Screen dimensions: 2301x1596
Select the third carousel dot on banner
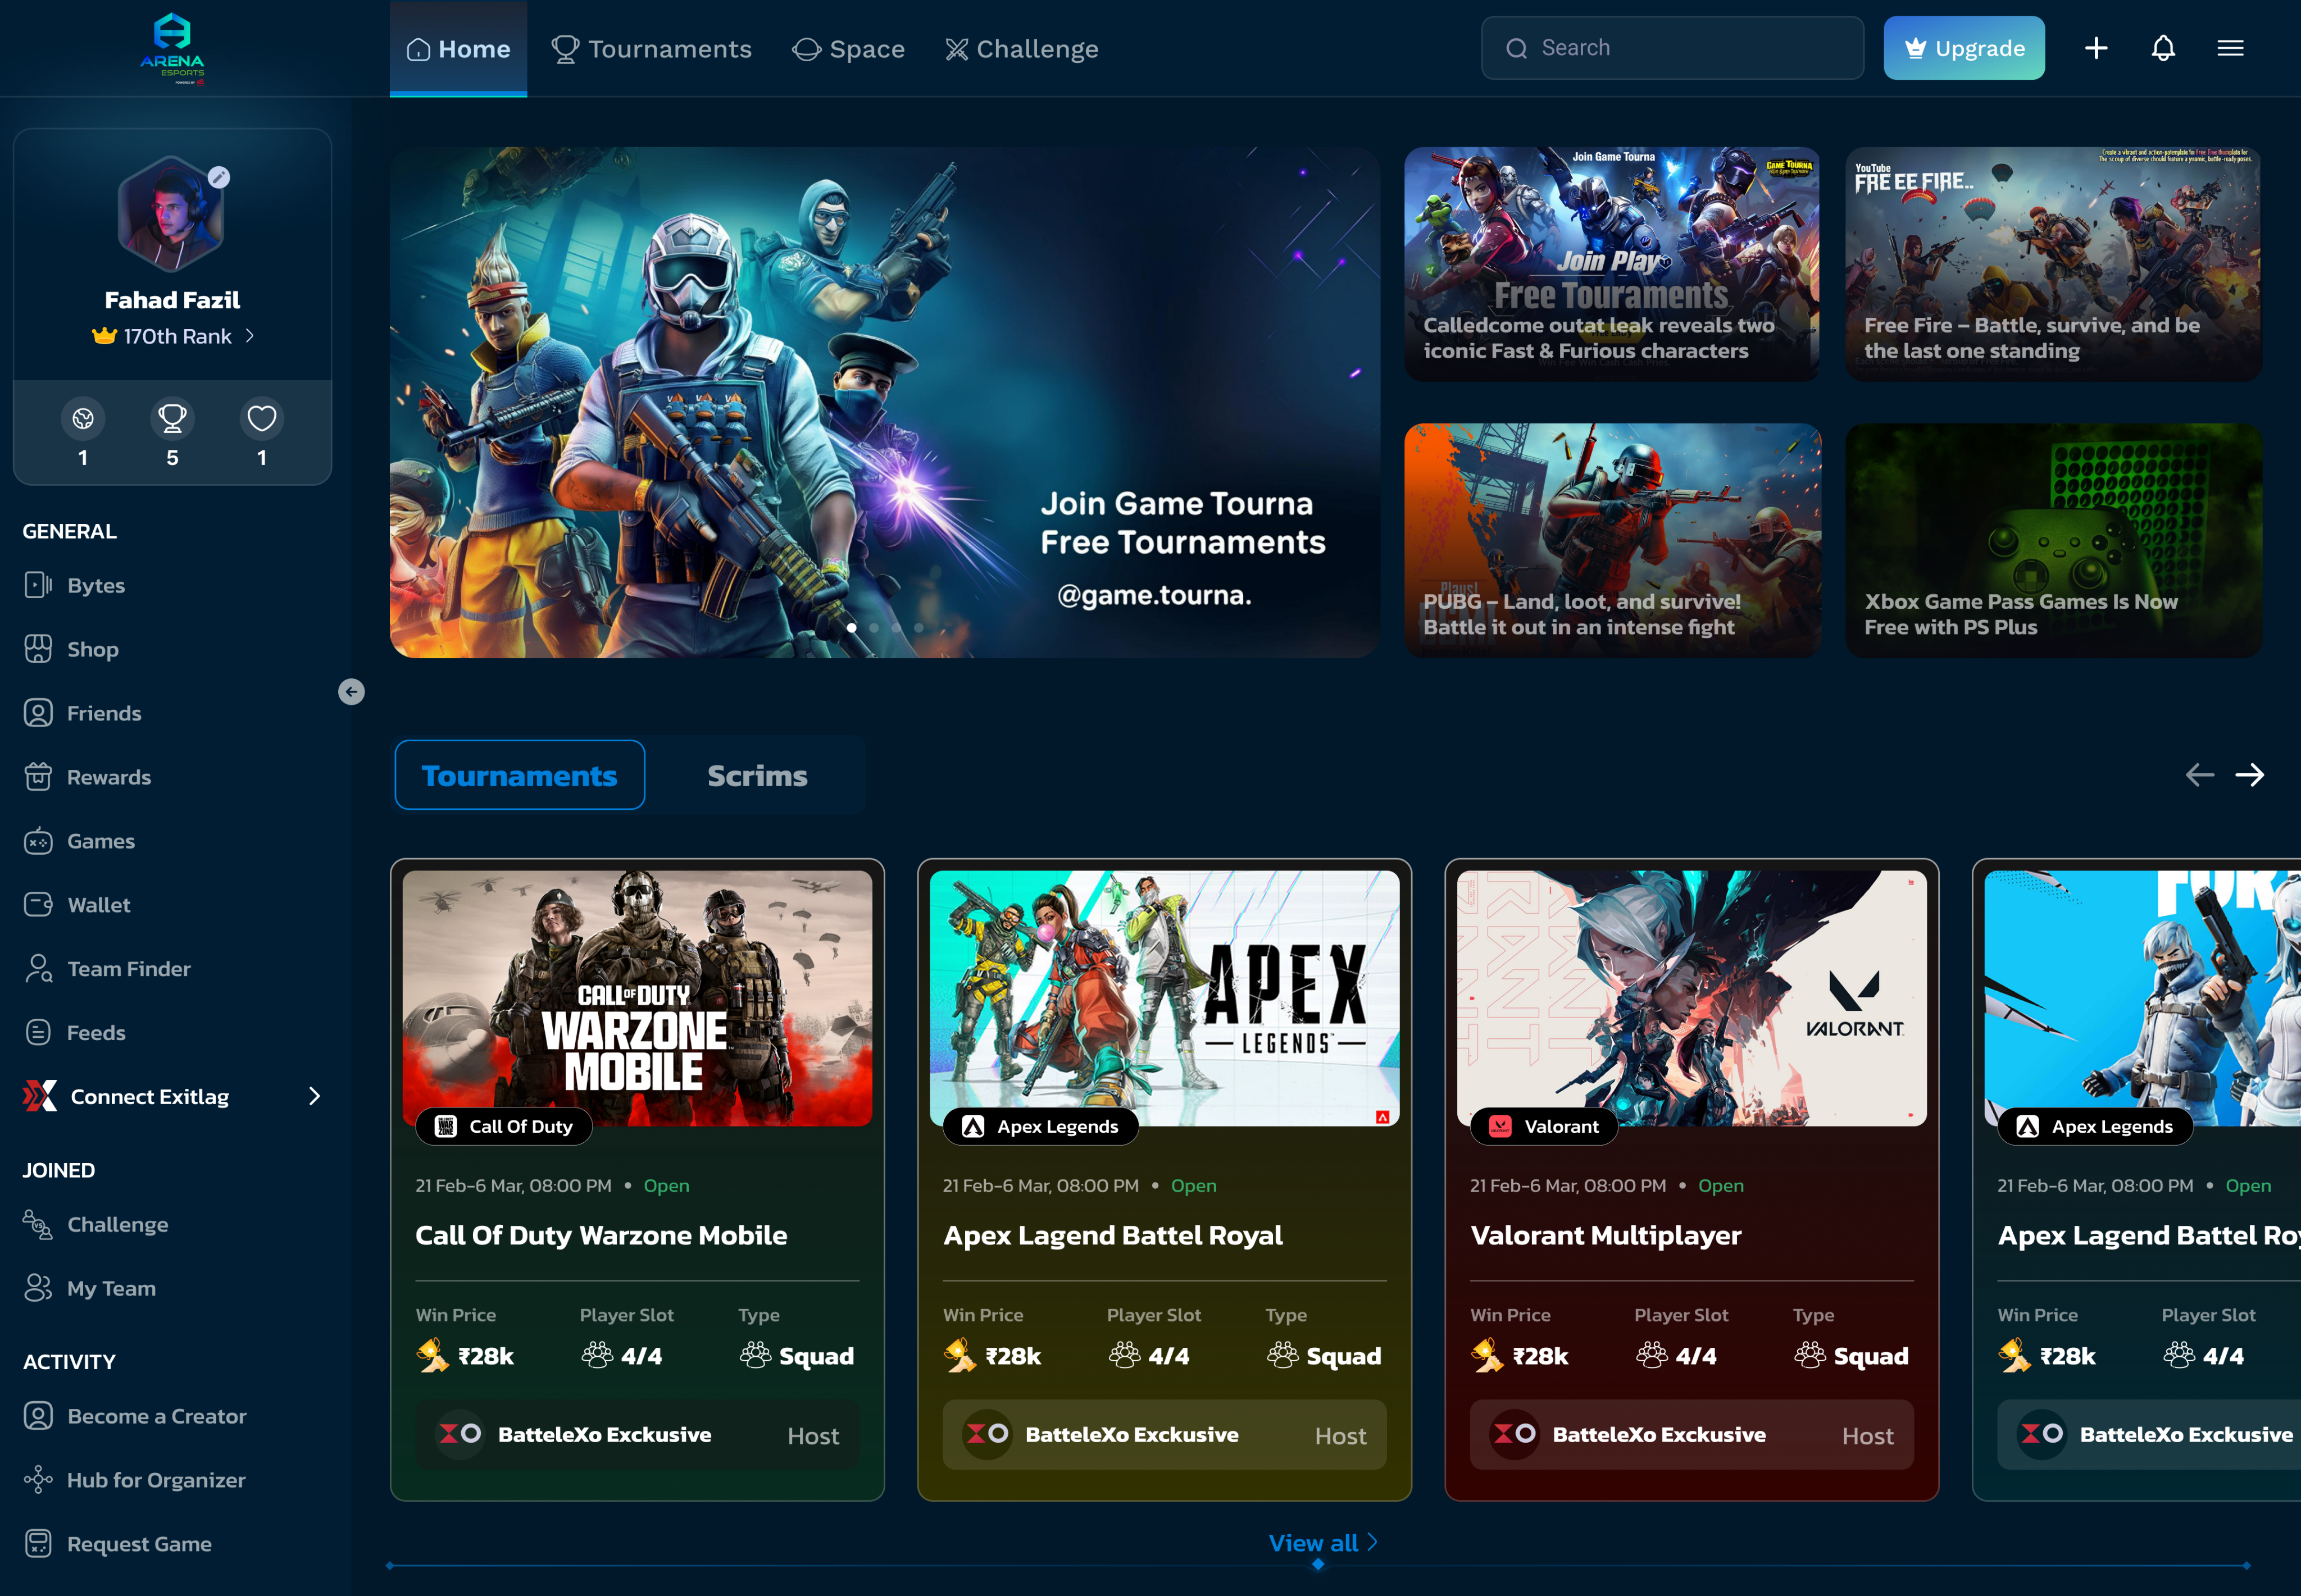pos(897,628)
